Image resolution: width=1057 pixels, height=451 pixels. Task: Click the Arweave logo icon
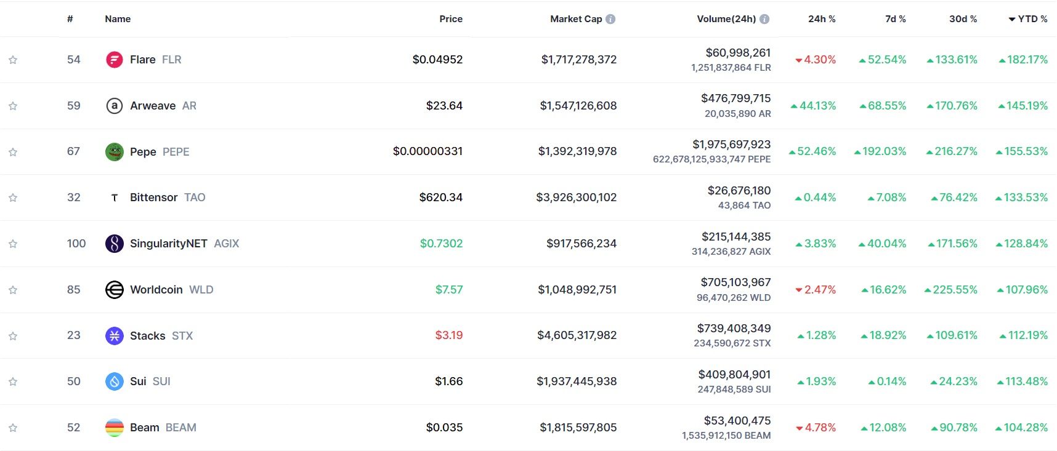(x=115, y=106)
